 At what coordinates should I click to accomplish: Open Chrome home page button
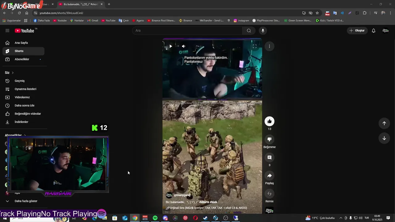point(27,13)
